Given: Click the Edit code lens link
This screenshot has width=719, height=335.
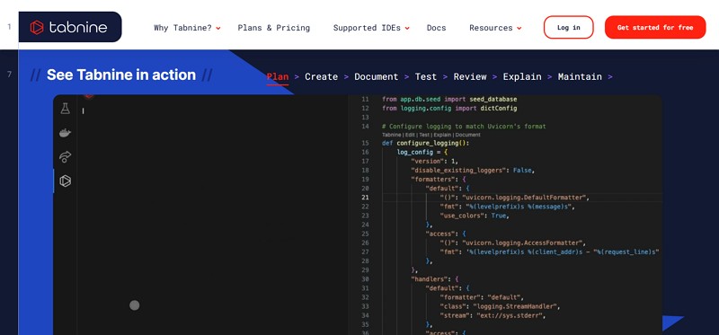Looking at the screenshot, I should click(409, 136).
